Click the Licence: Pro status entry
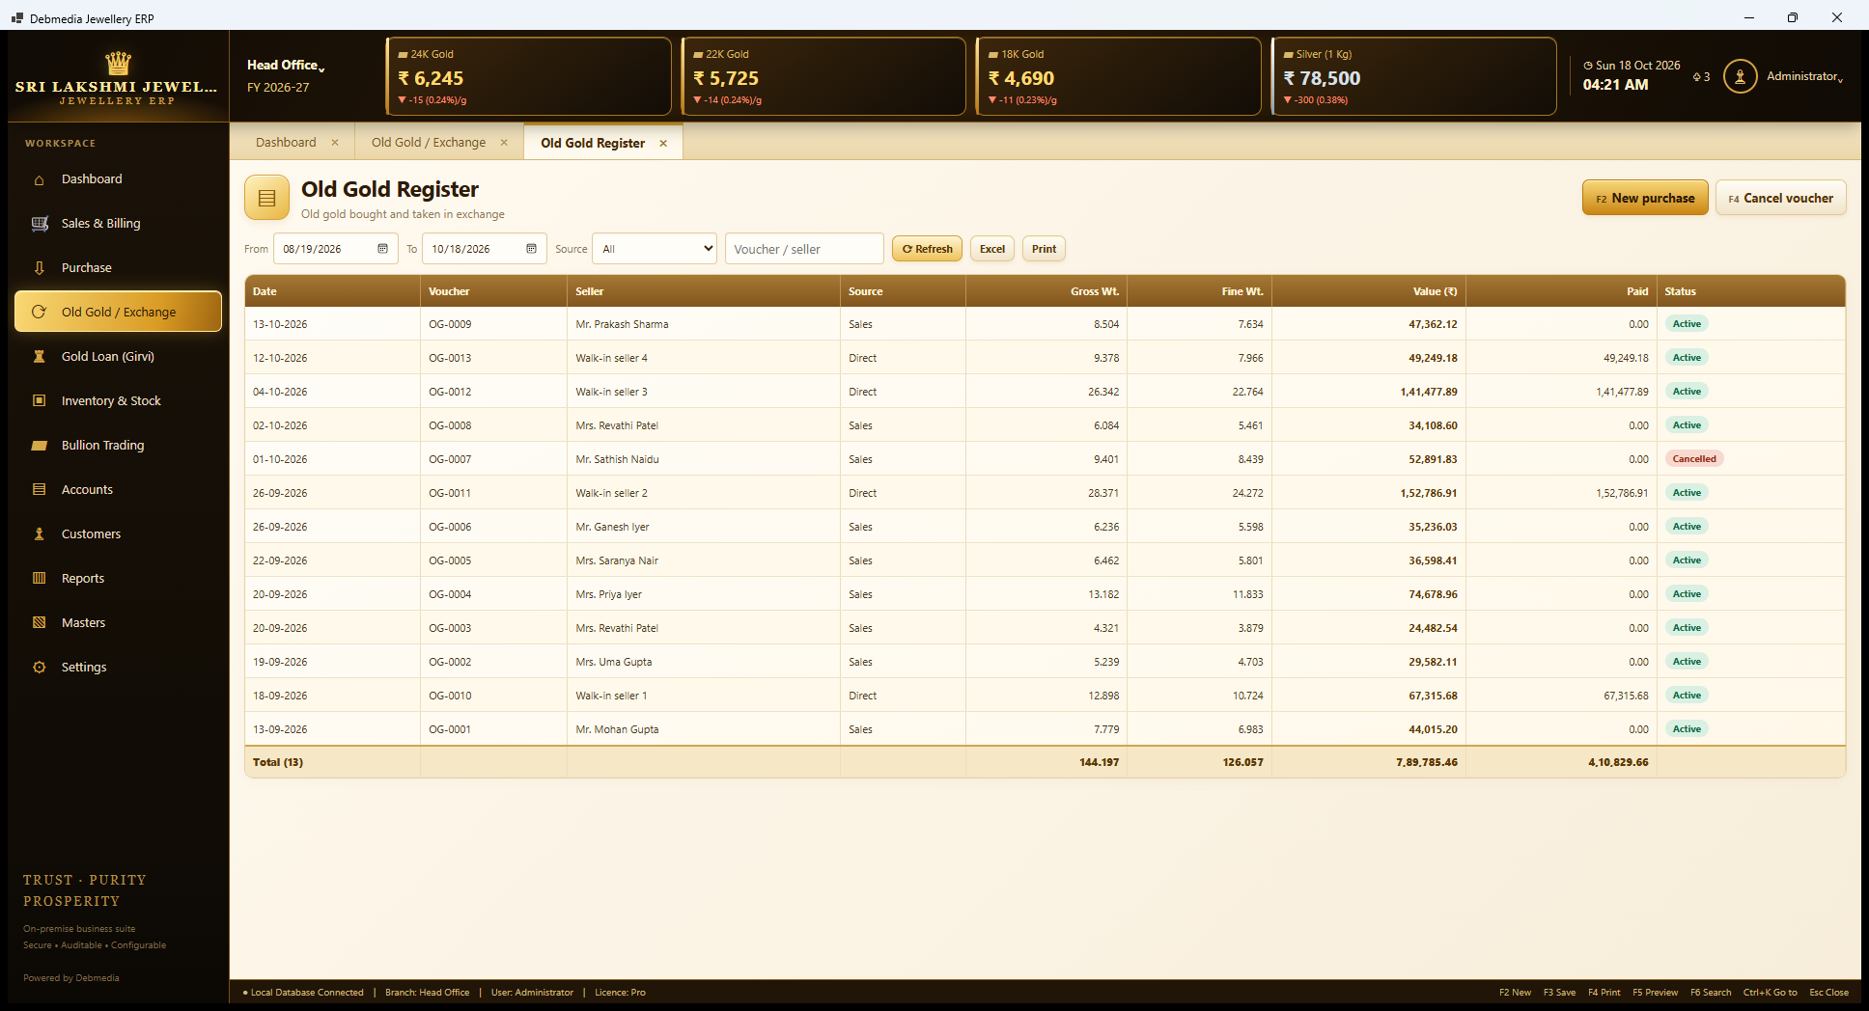1869x1011 pixels. pyautogui.click(x=620, y=993)
